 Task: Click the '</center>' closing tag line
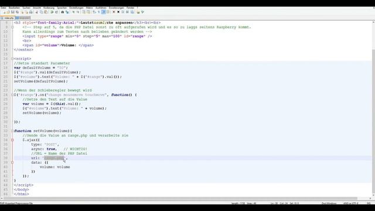(x=23, y=50)
